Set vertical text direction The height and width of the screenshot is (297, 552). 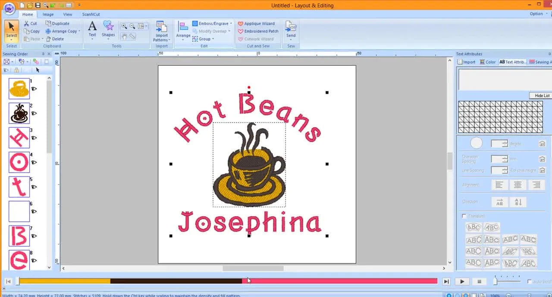pyautogui.click(x=518, y=202)
